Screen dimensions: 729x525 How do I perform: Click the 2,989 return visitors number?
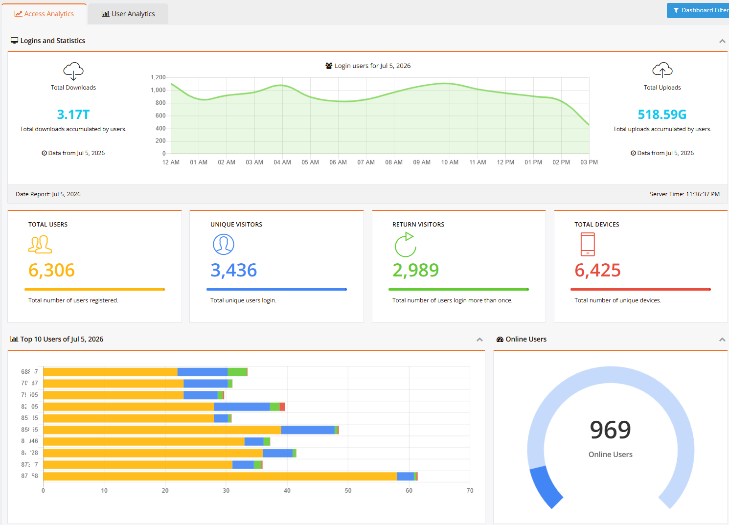pos(416,270)
